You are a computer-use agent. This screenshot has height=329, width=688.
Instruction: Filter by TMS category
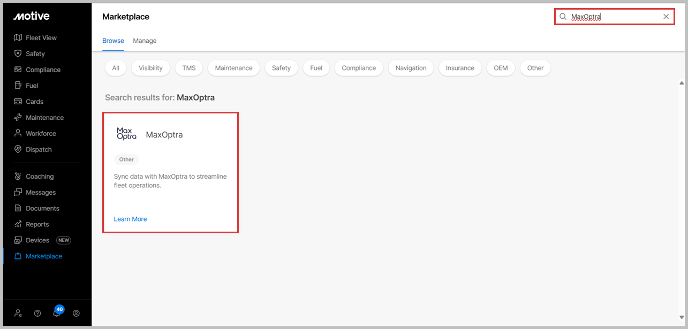pos(189,68)
